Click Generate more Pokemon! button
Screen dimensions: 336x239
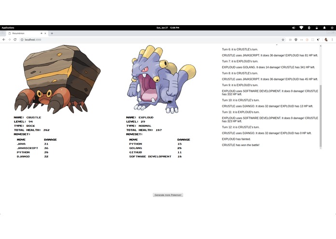pyautogui.click(x=168, y=195)
